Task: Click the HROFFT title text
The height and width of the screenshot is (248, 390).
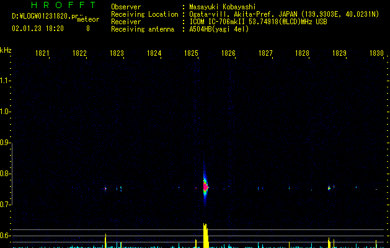Action: [x=63, y=5]
